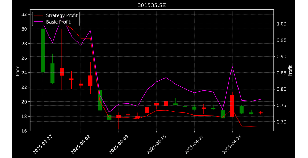Screen dimensions: 308x158
Task: Click the profit tick 0.90
Action: (281, 57)
